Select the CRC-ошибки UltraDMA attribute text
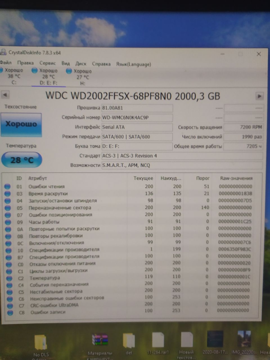Screen dimensions: 270x360 click(x=55, y=305)
